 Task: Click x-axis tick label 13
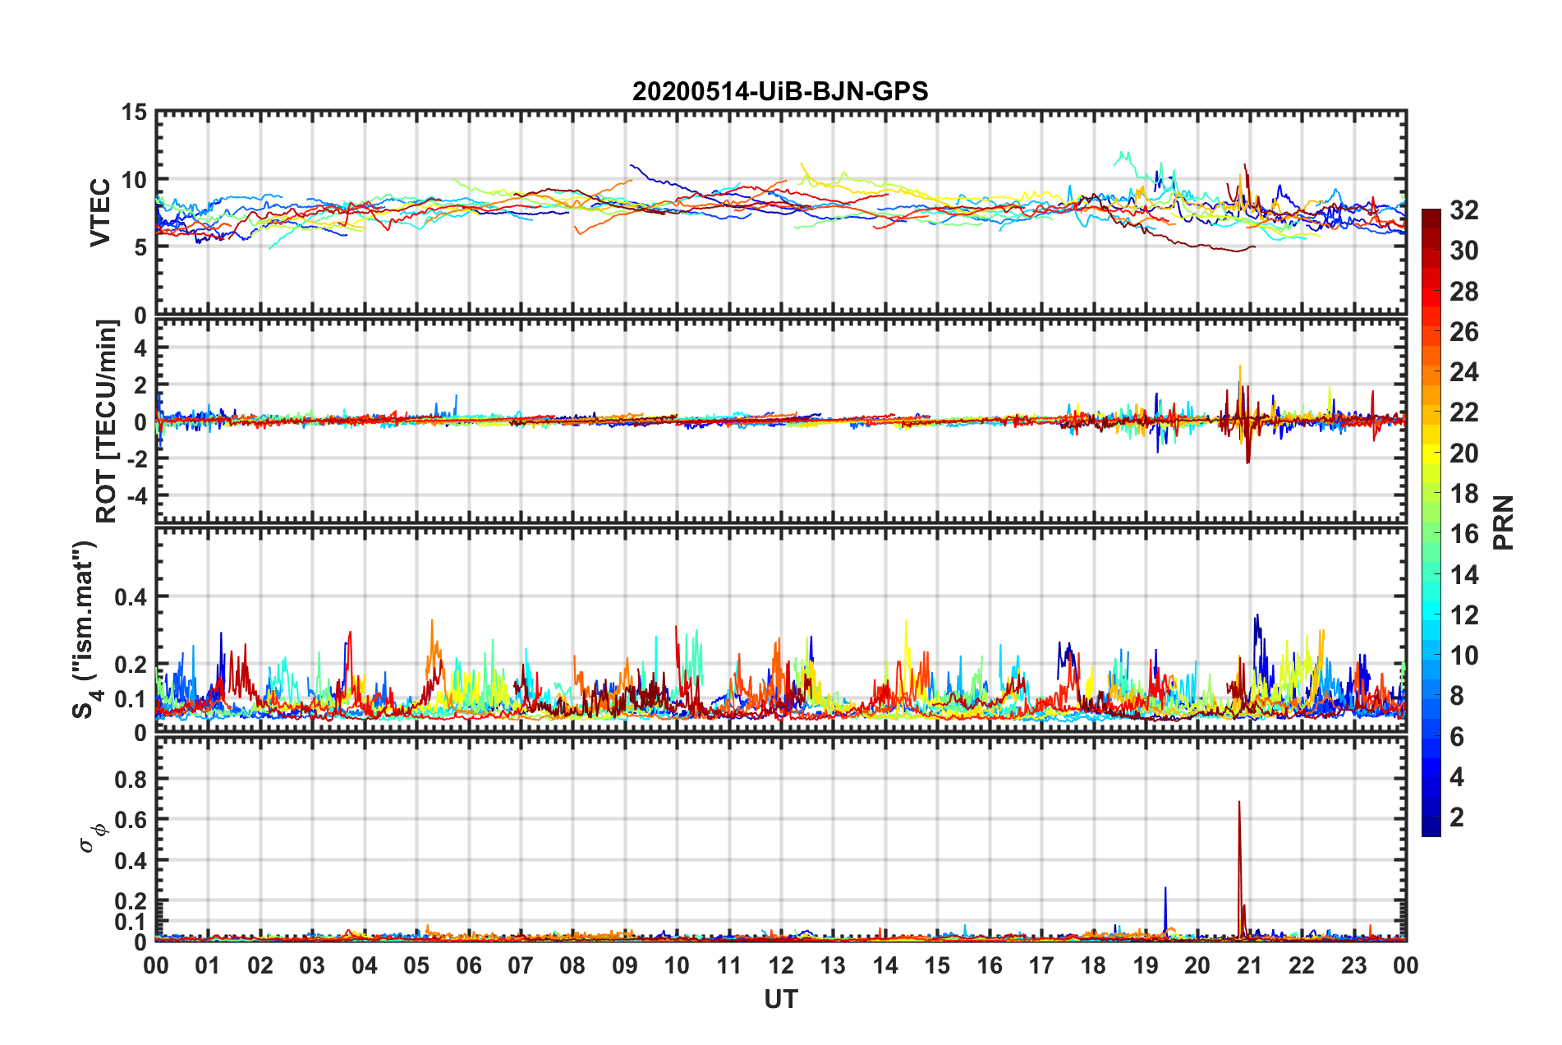click(833, 965)
